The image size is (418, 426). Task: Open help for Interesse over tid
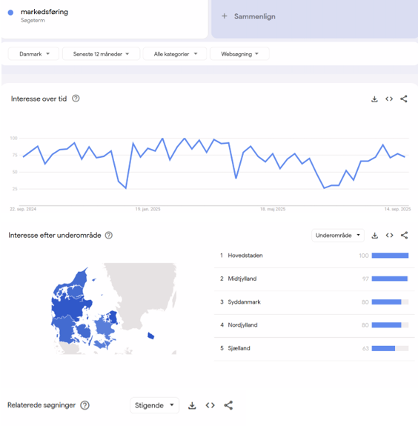pyautogui.click(x=76, y=99)
